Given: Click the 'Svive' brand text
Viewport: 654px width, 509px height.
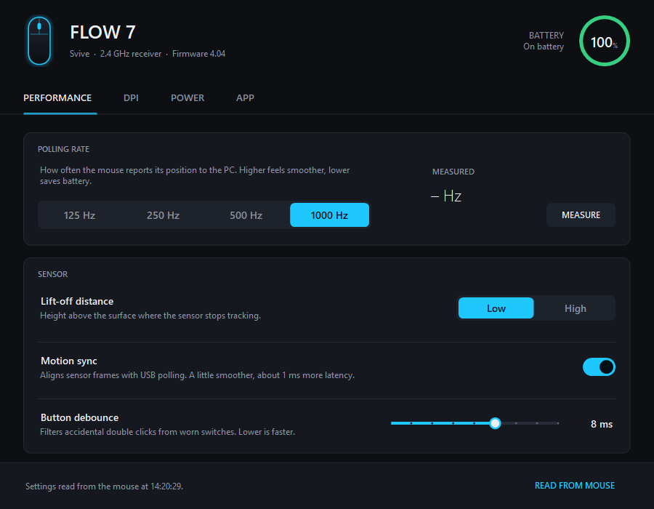Looking at the screenshot, I should 80,54.
